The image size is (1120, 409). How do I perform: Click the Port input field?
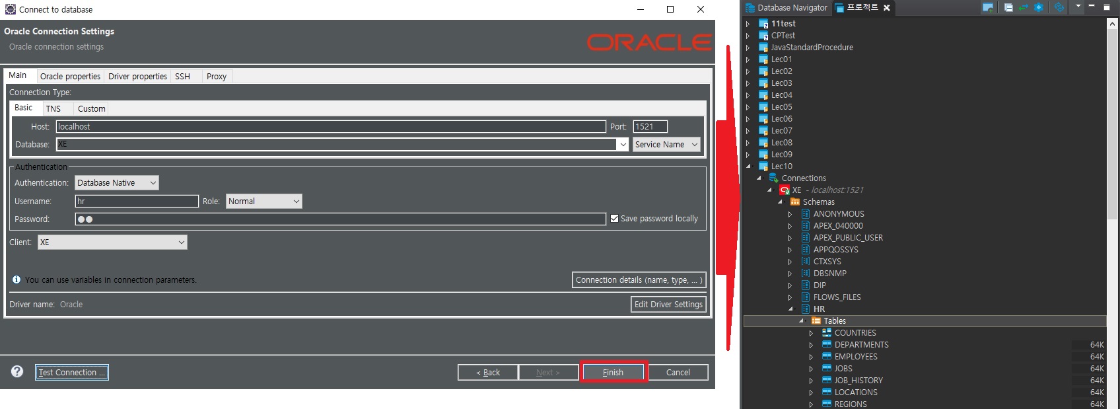(x=650, y=126)
